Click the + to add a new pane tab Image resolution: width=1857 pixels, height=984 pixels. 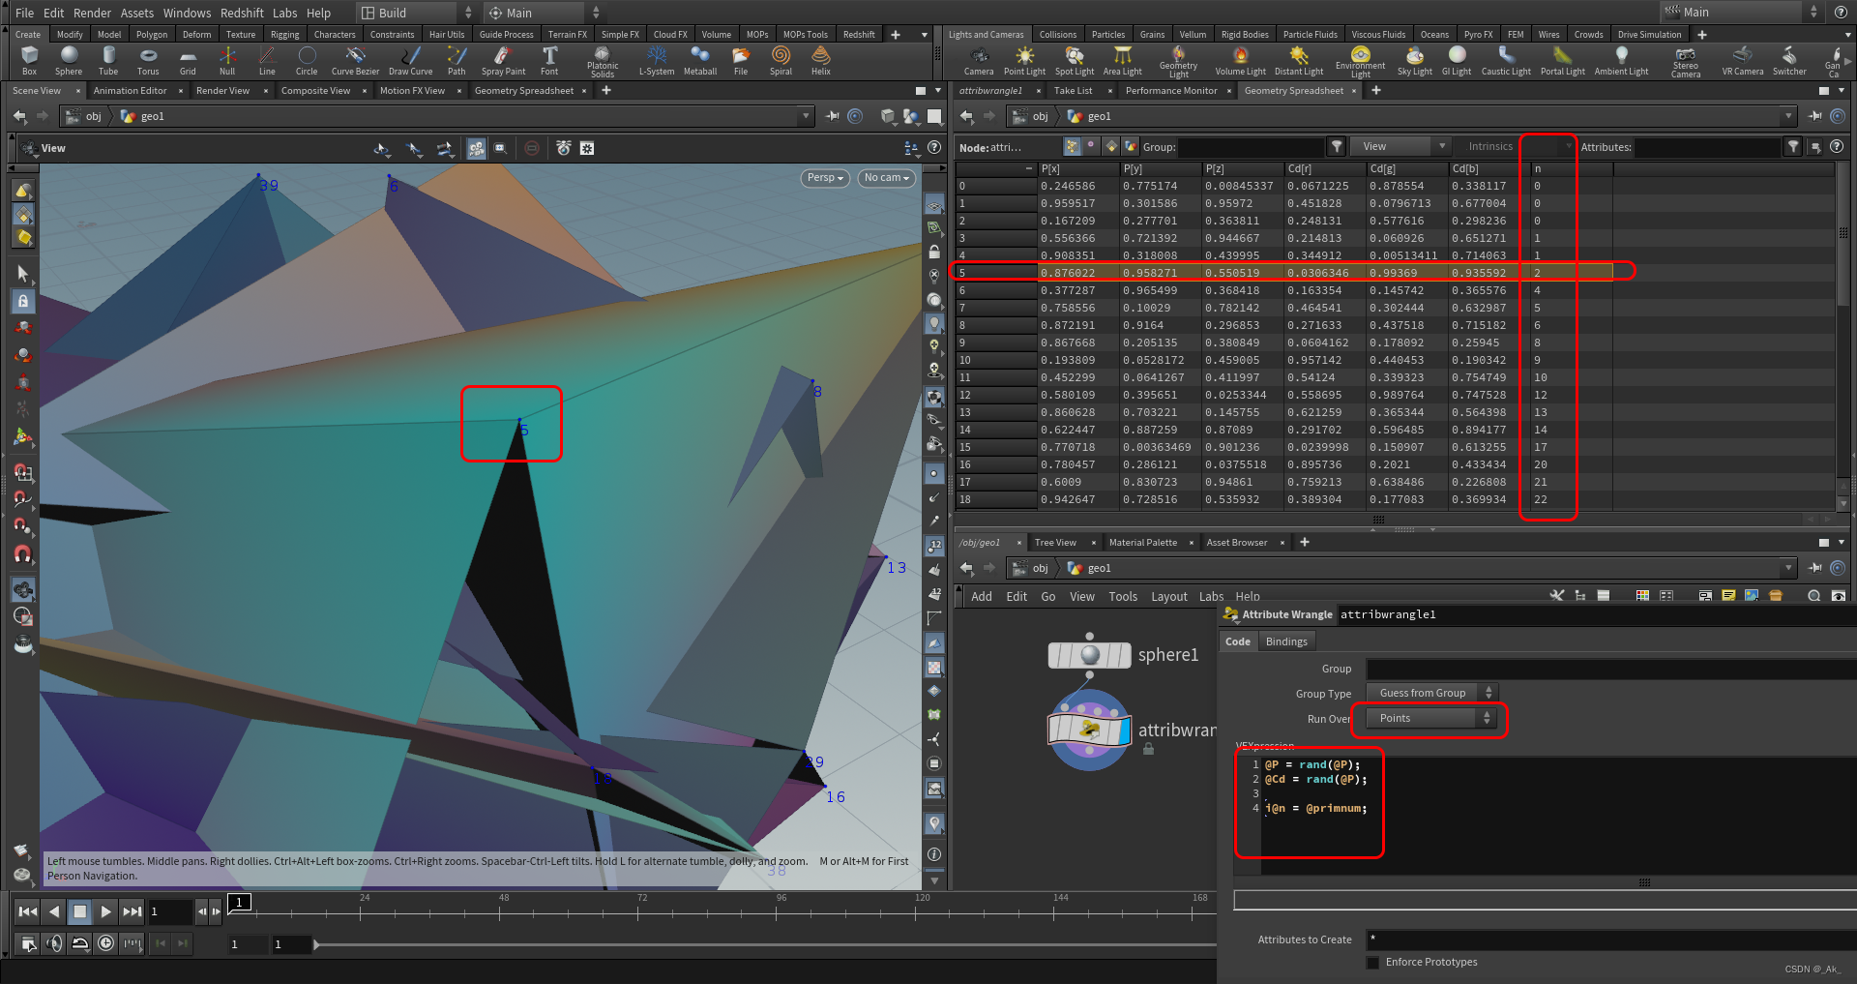pyautogui.click(x=605, y=90)
